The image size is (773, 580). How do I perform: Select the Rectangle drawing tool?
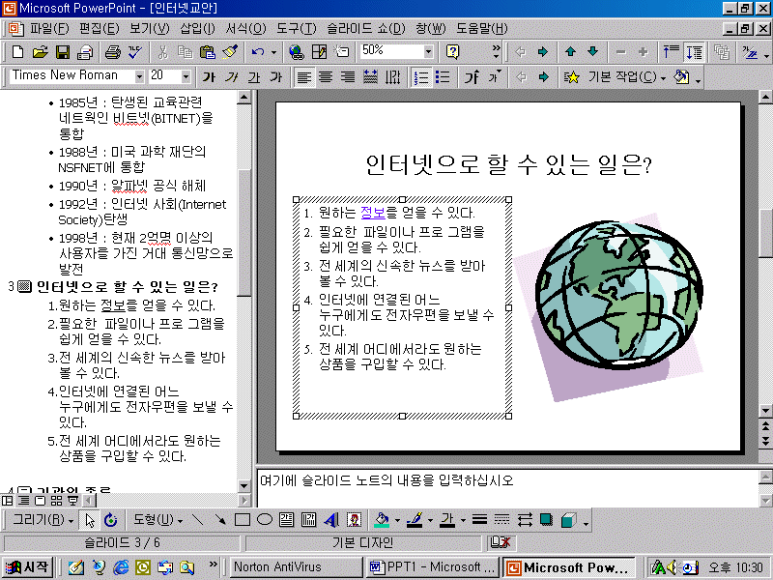pos(243,520)
